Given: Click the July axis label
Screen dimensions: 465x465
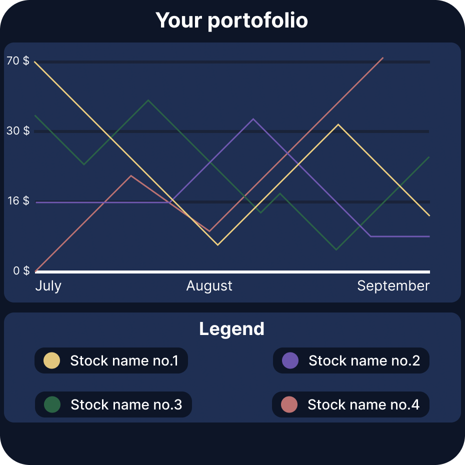Looking at the screenshot, I should click(x=48, y=286).
